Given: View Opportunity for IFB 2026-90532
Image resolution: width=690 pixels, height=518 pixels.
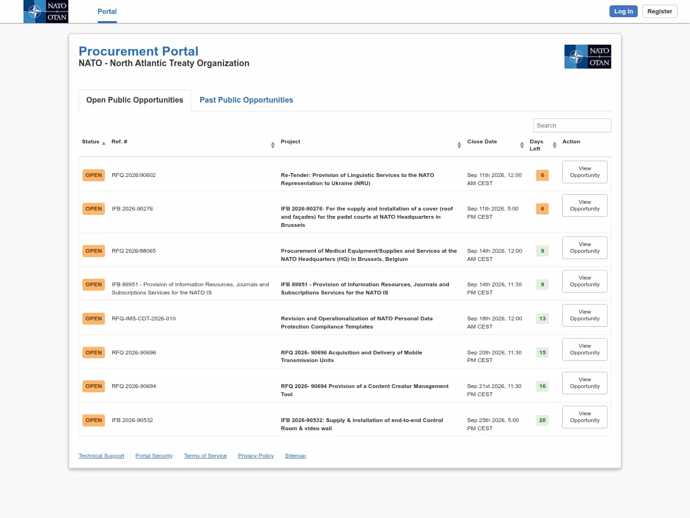Looking at the screenshot, I should (585, 417).
